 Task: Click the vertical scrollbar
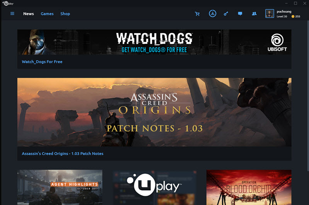(x=307, y=96)
